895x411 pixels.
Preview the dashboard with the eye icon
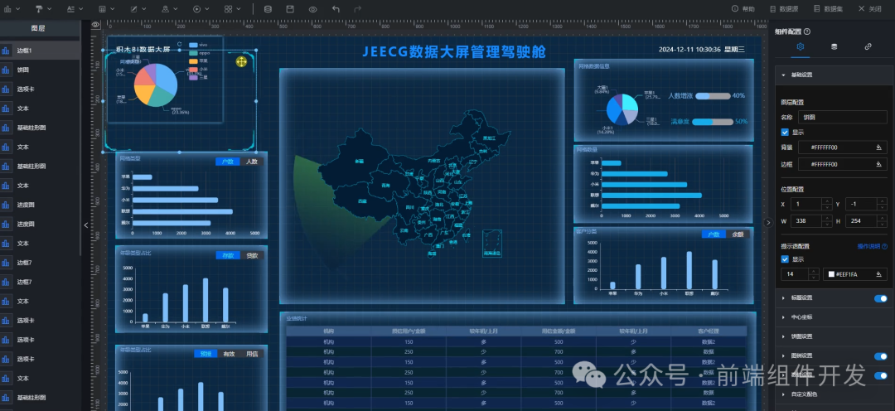[312, 9]
